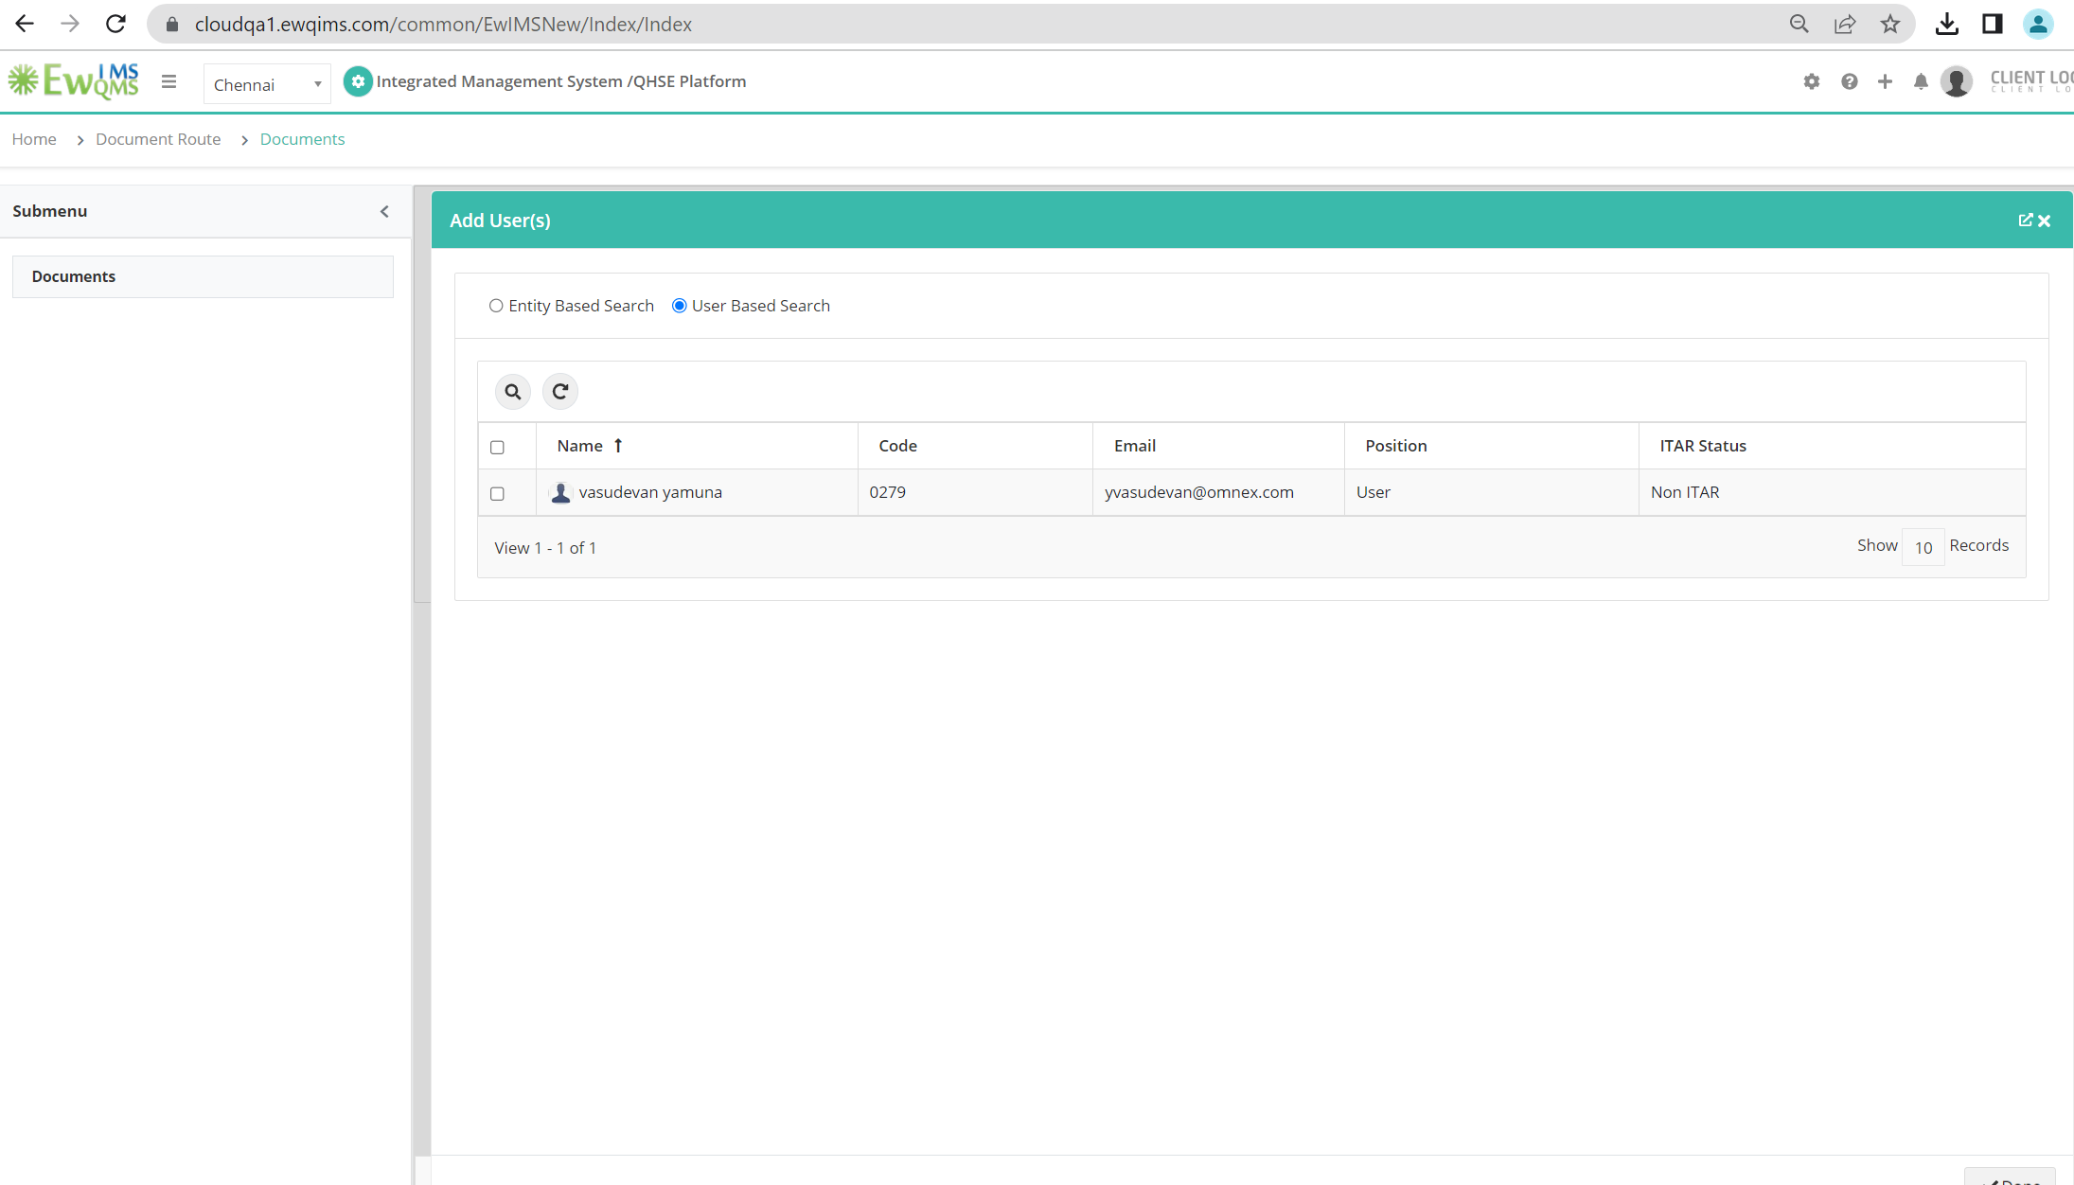Open the hamburger main menu
This screenshot has height=1185, width=2074.
point(169,81)
